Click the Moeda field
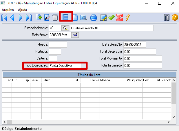Viewport: 179px width, 131px height. click(58, 44)
